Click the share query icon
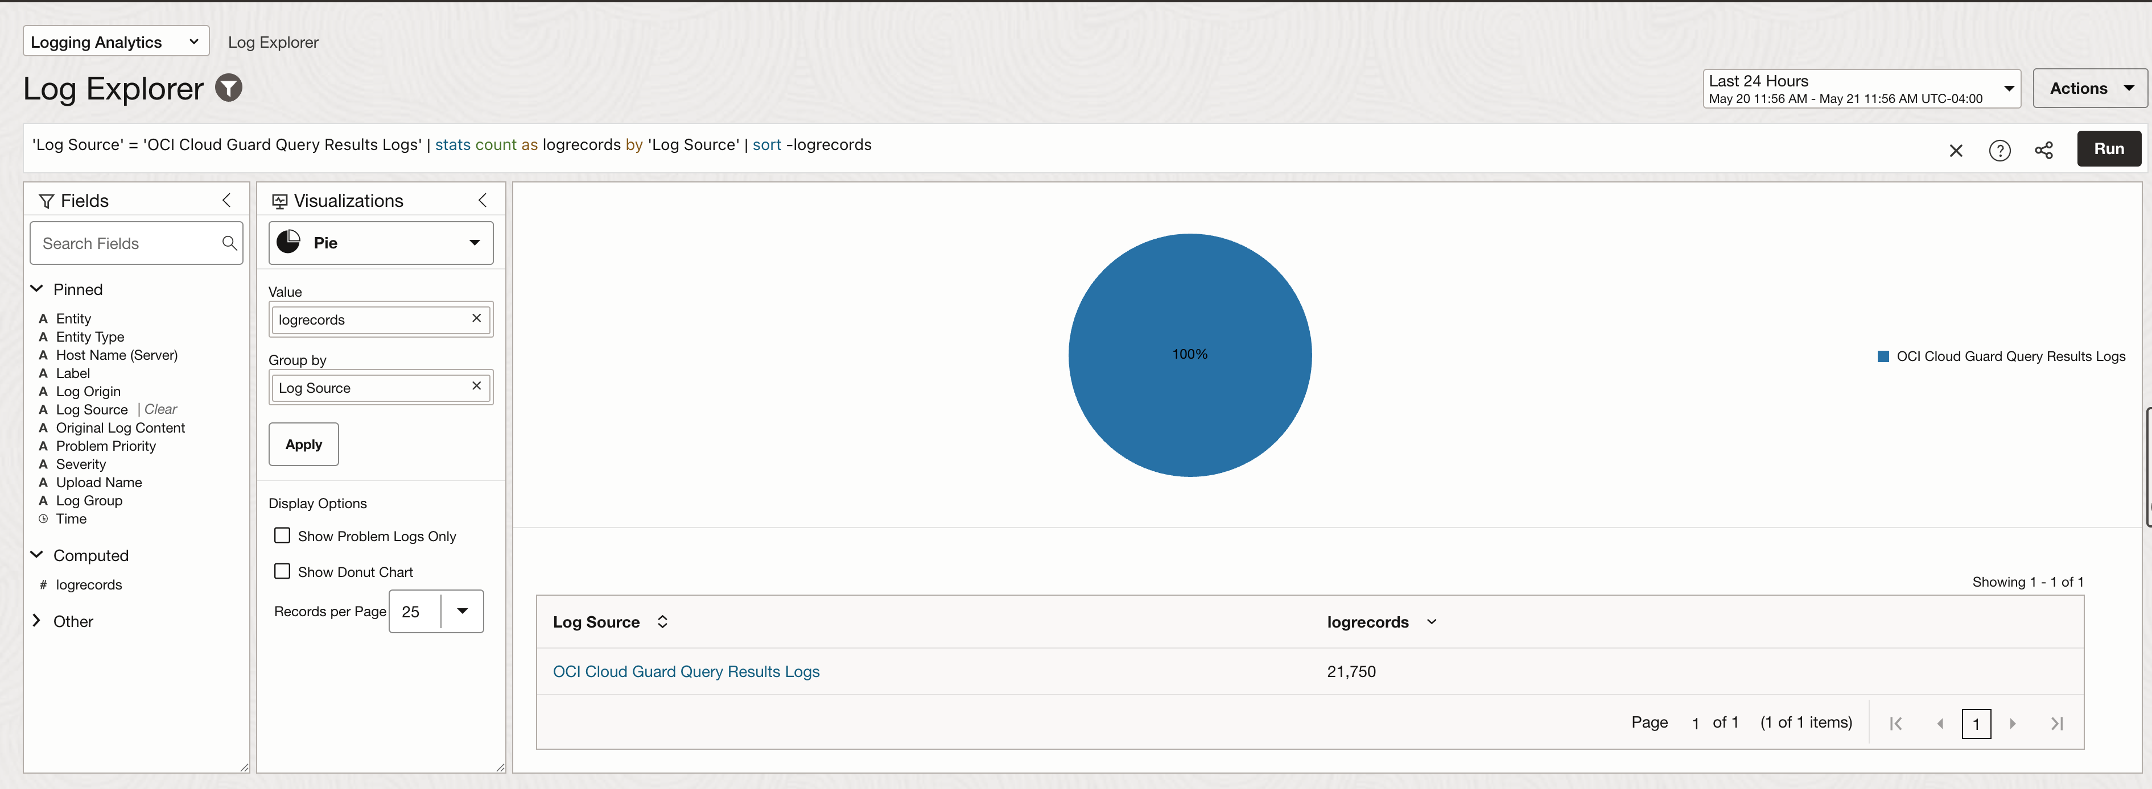 [2043, 150]
